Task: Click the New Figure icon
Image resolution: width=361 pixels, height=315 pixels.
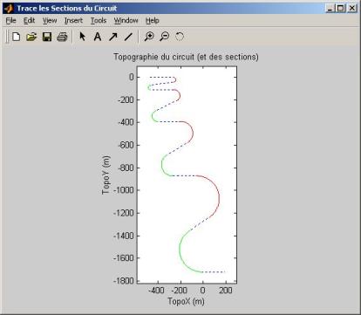Action: 17,37
